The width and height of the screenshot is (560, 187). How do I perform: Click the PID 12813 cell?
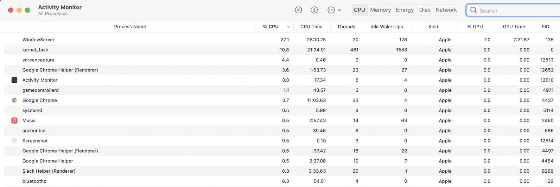(547, 60)
